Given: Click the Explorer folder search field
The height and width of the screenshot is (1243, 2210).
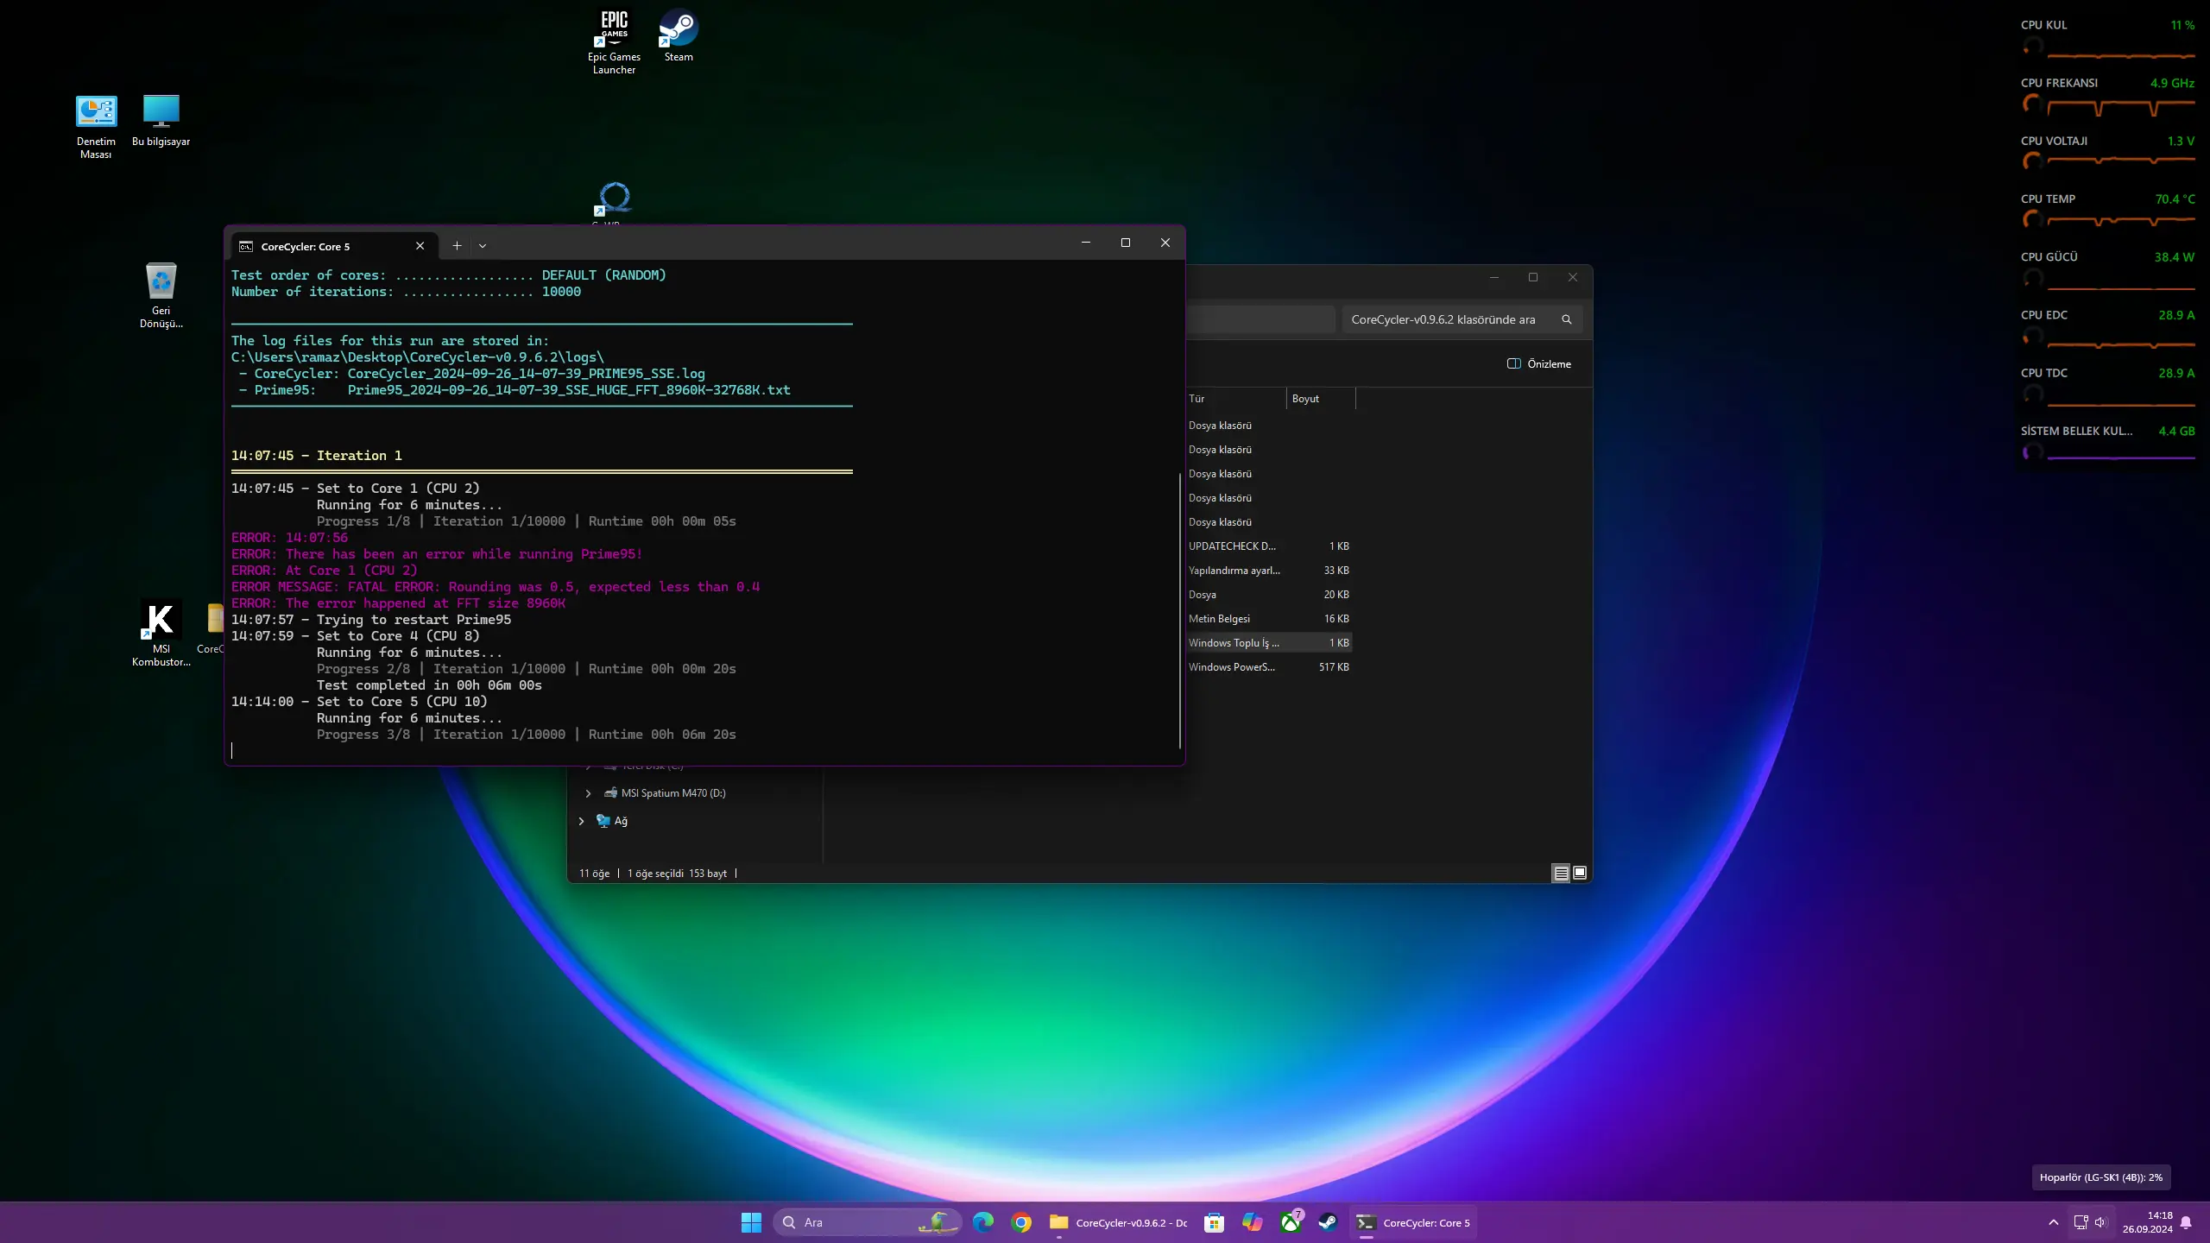Looking at the screenshot, I should pos(1462,319).
